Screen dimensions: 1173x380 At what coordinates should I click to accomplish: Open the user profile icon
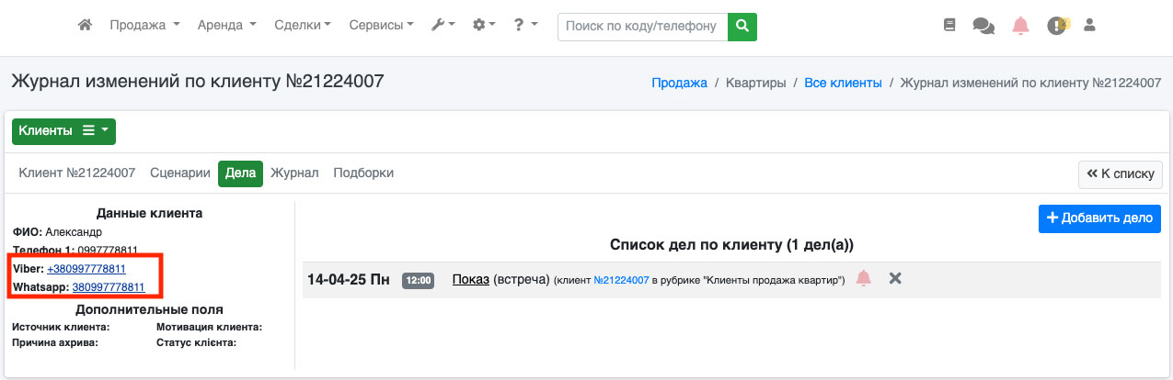coord(1090,26)
